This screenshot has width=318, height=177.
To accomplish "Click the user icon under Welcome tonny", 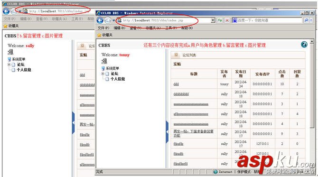I will [x=104, y=61].
